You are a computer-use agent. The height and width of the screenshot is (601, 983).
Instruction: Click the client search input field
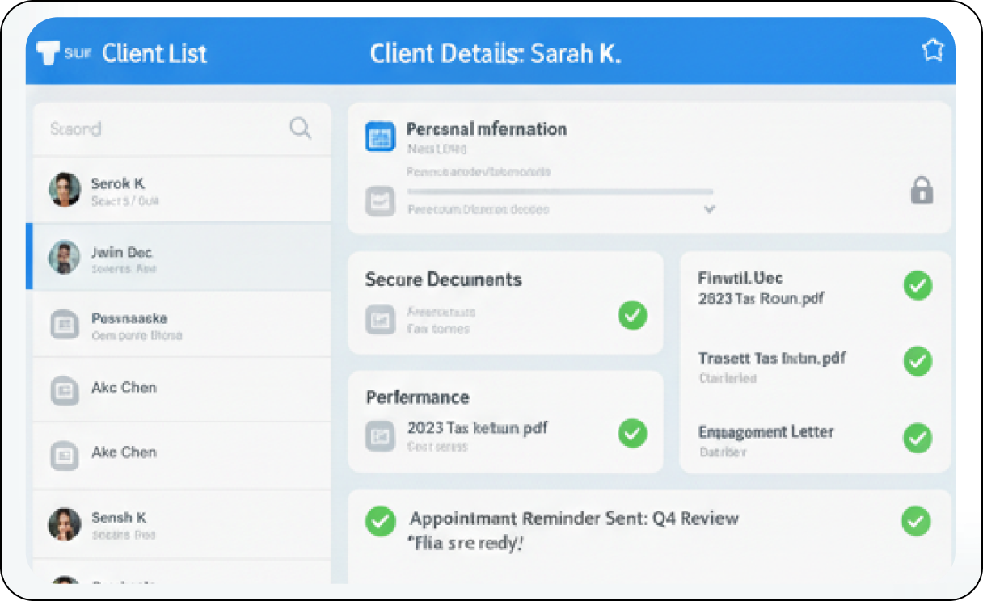coord(162,128)
